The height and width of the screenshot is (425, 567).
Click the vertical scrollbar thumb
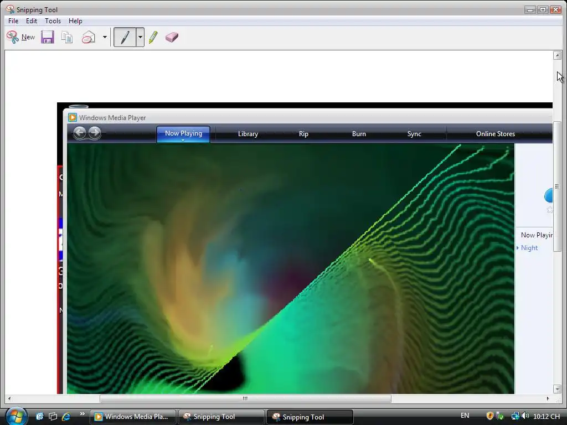pyautogui.click(x=557, y=187)
